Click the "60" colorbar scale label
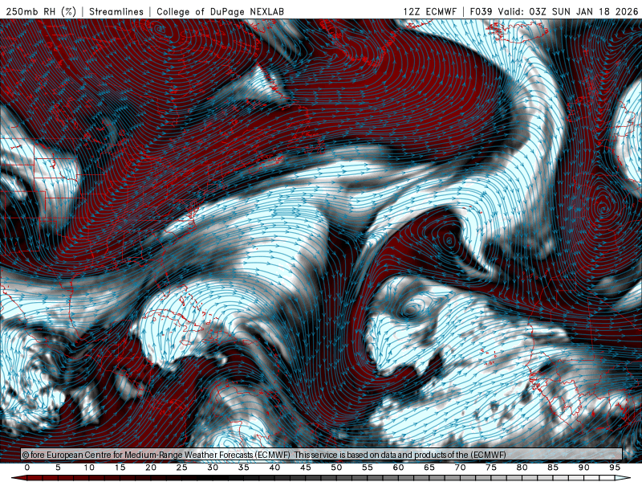Screen dimensions: 642x482 [x=398, y=468]
